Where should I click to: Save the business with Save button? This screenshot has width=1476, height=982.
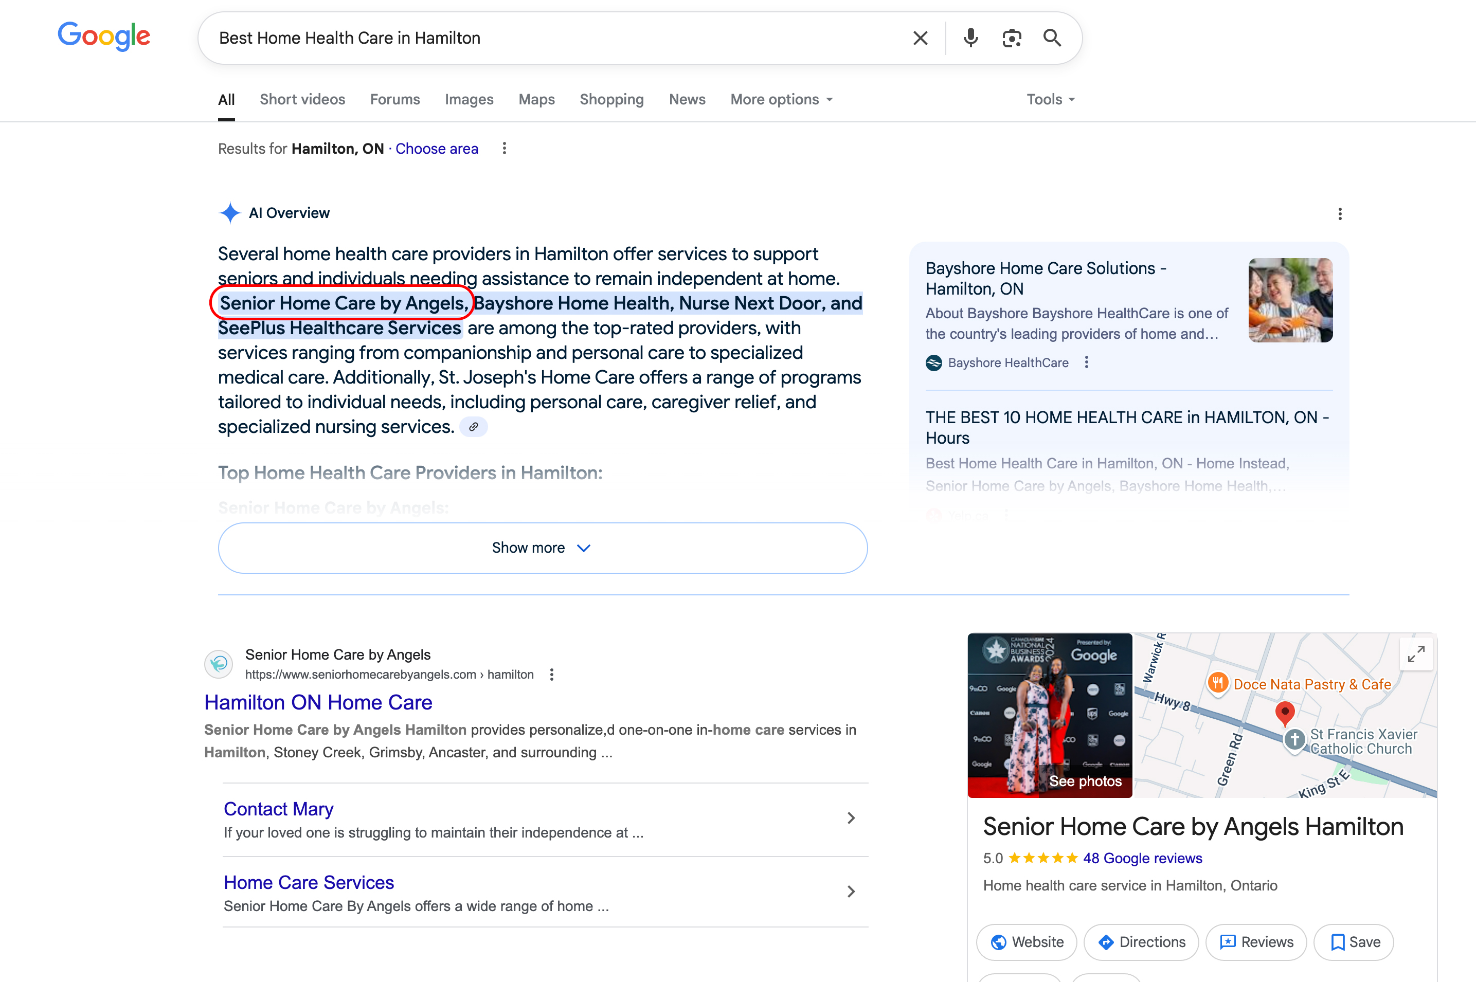[x=1353, y=942]
